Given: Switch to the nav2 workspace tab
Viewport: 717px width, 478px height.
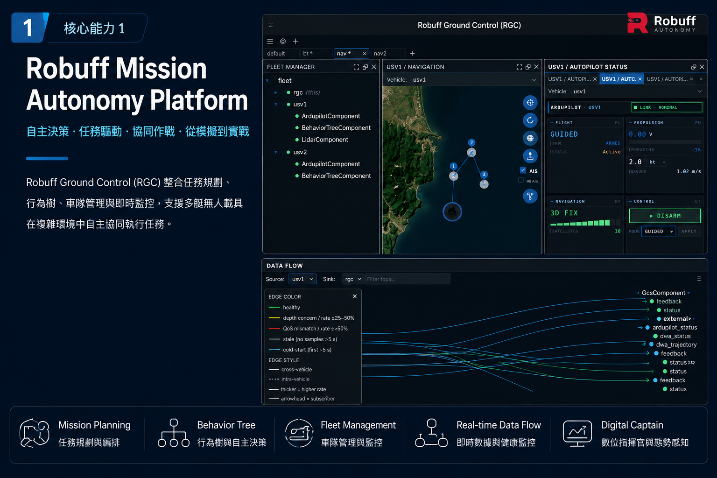Looking at the screenshot, I should click(380, 54).
